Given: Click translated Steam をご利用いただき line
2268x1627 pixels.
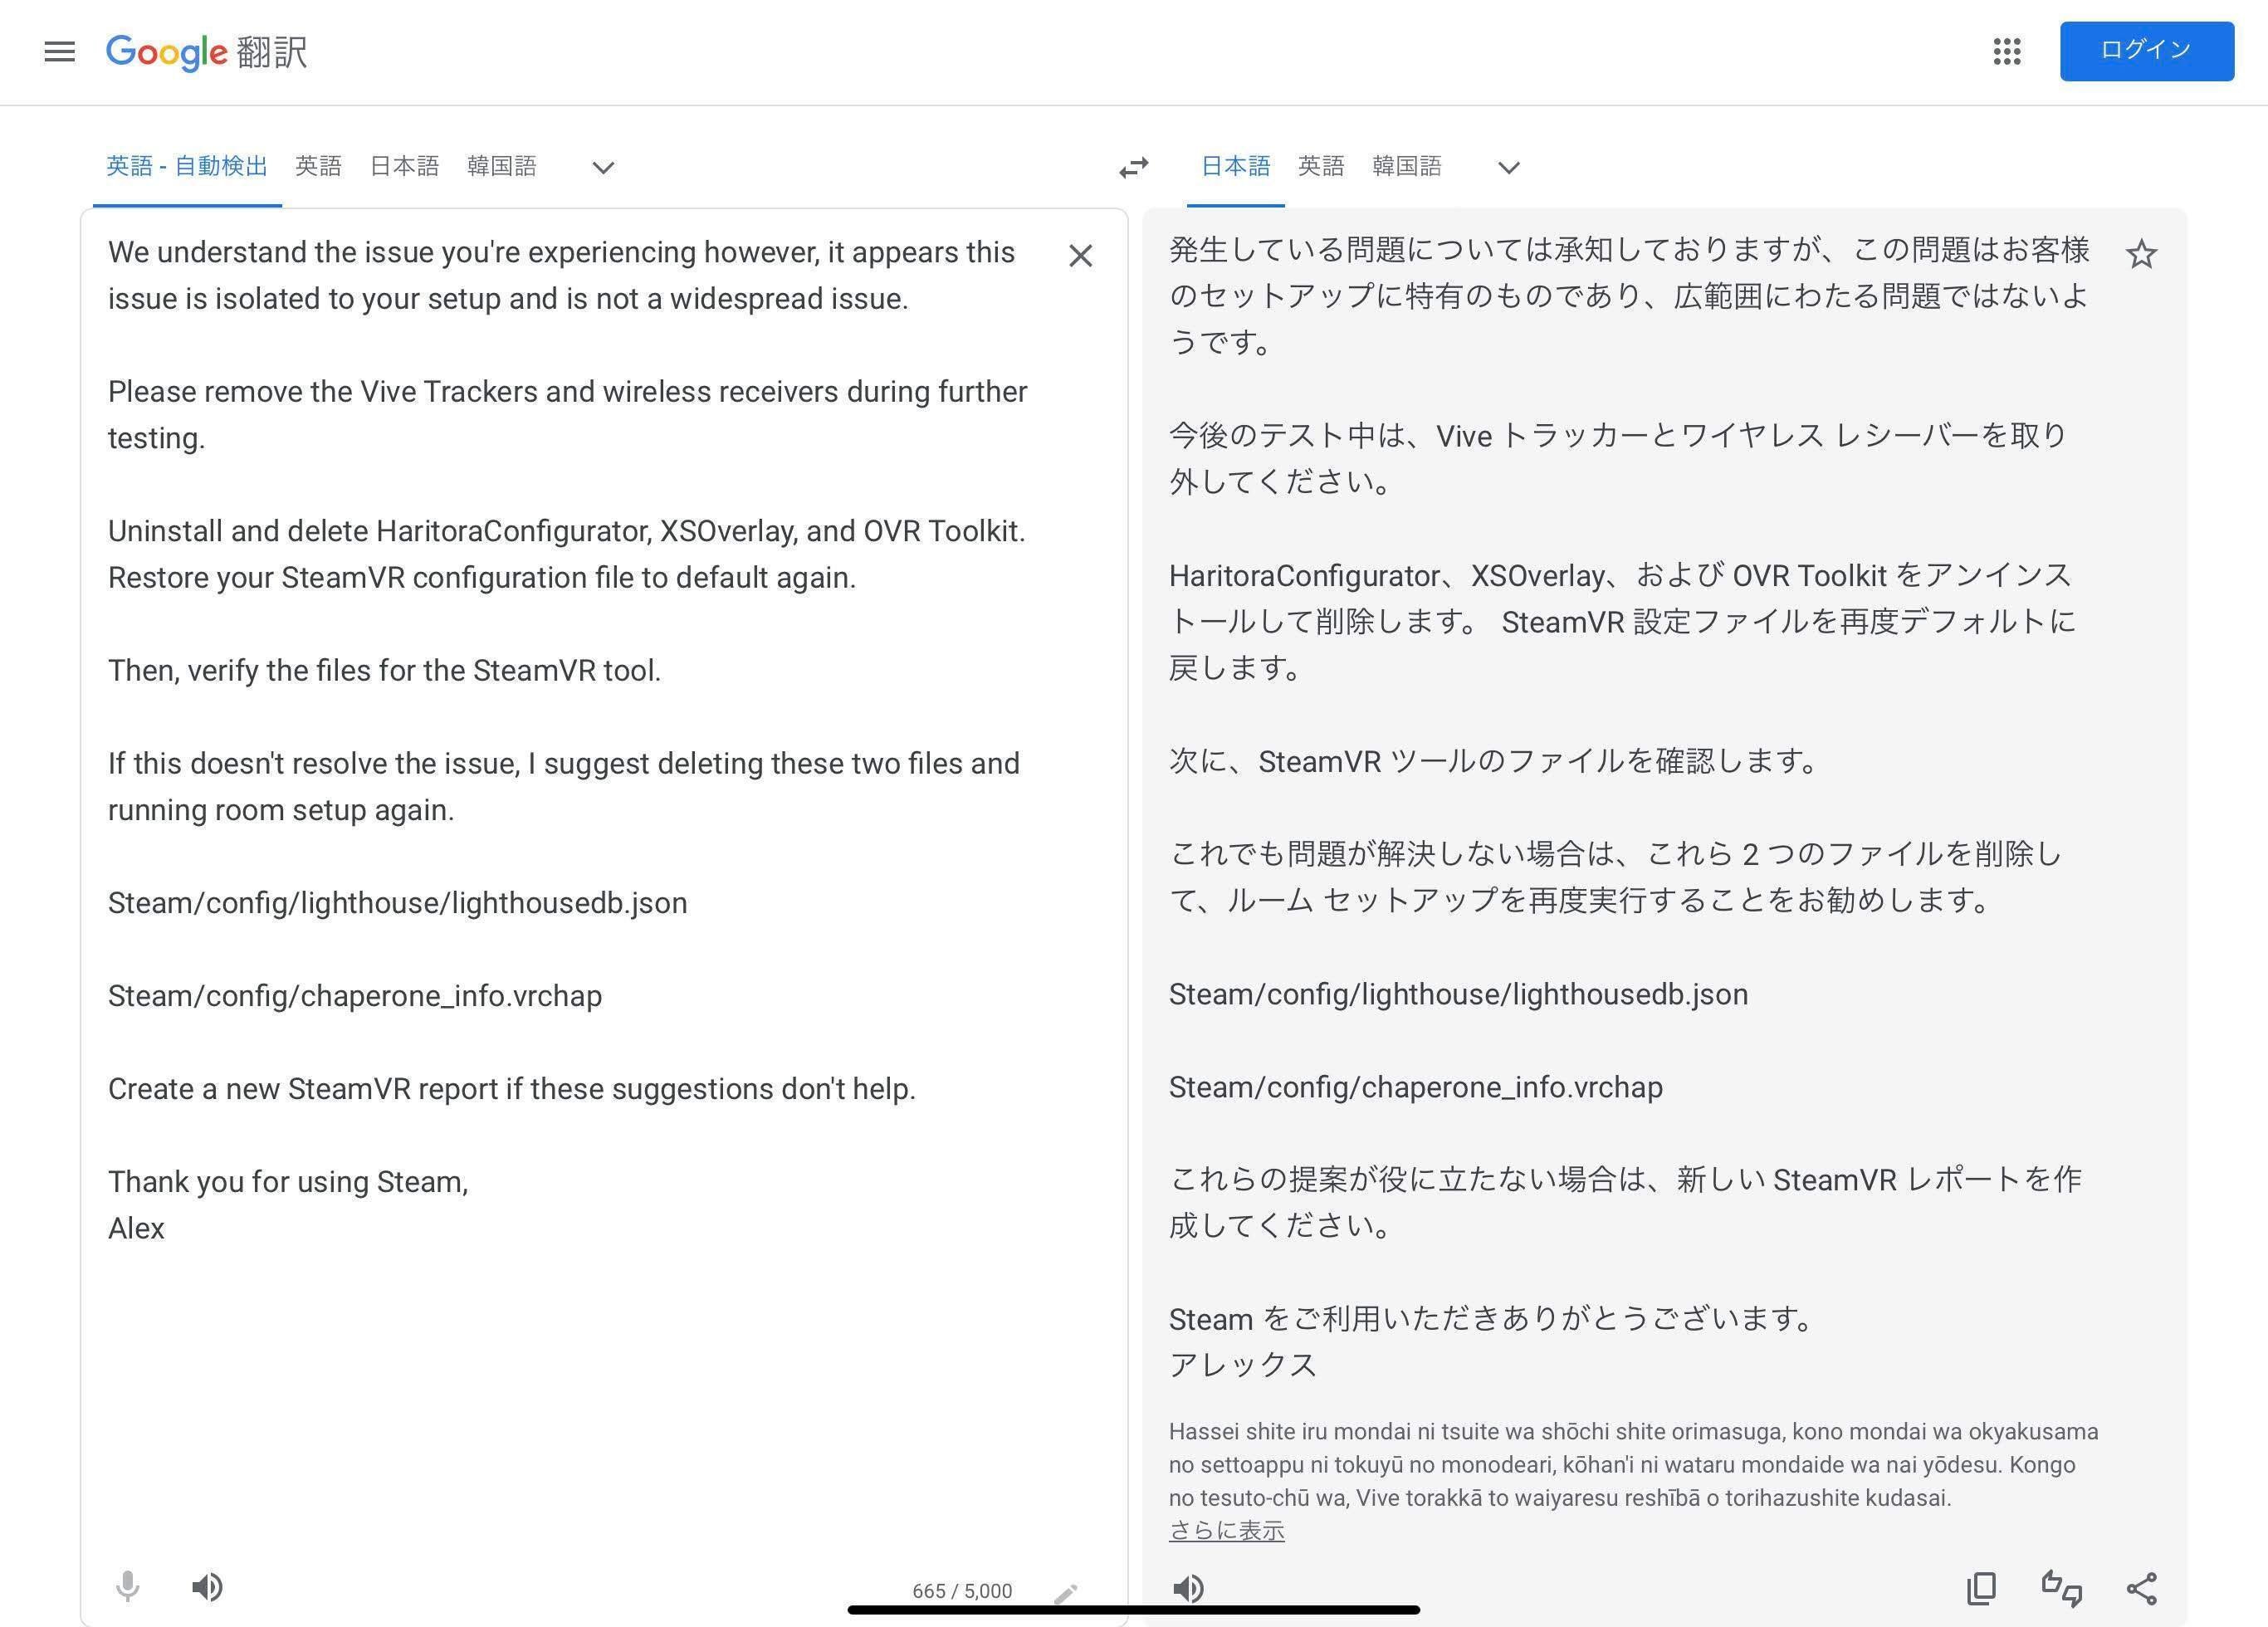Looking at the screenshot, I should pos(1492,1319).
